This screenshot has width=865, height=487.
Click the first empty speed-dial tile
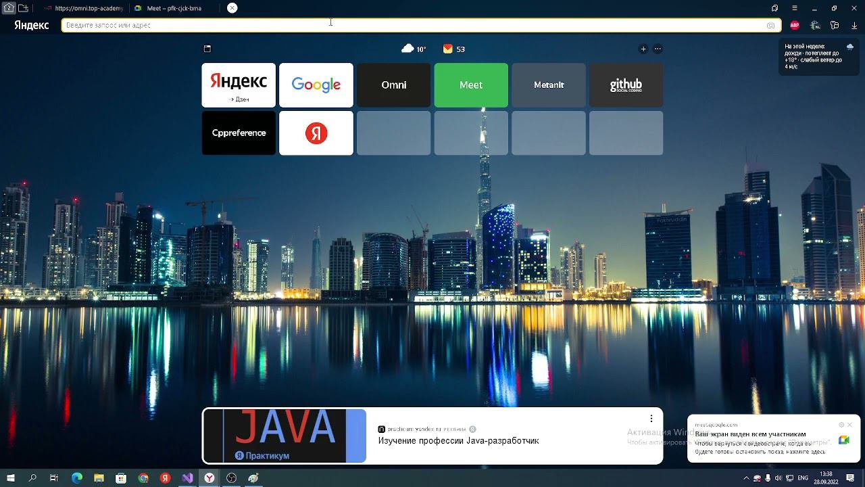[x=393, y=133]
